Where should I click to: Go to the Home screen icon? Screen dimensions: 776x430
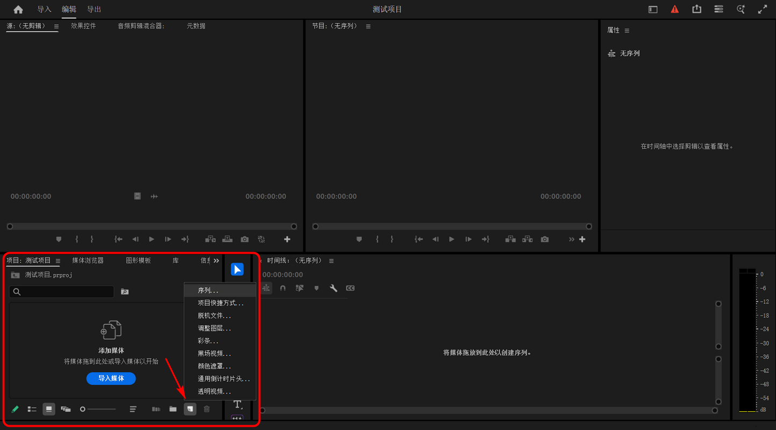tap(18, 9)
